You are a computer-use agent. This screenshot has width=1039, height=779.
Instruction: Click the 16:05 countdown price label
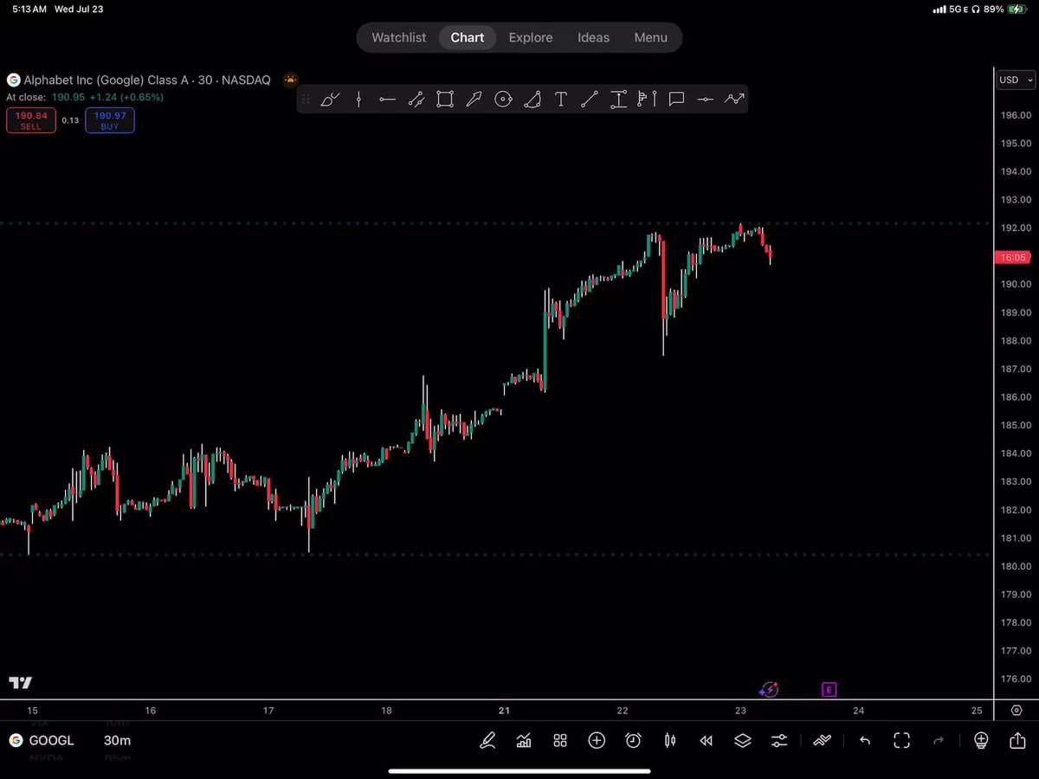1013,257
